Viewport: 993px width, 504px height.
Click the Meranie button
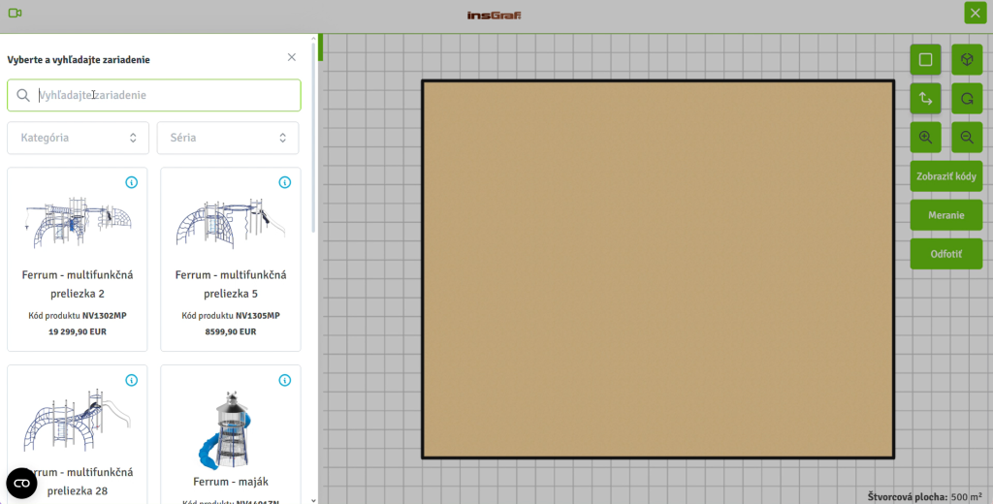[946, 215]
